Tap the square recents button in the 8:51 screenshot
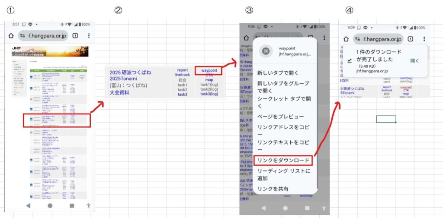The height and width of the screenshot is (218, 443). 72,205
